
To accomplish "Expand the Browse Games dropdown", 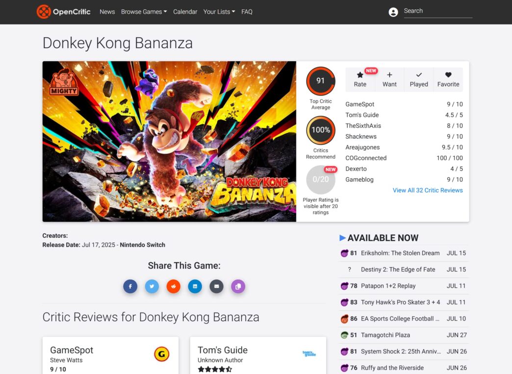I will [x=144, y=12].
